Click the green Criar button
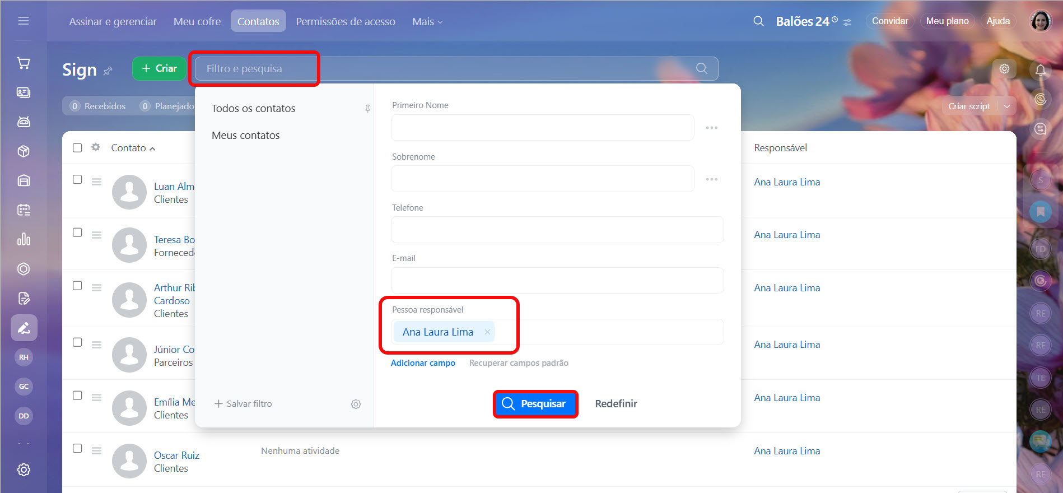 (159, 68)
